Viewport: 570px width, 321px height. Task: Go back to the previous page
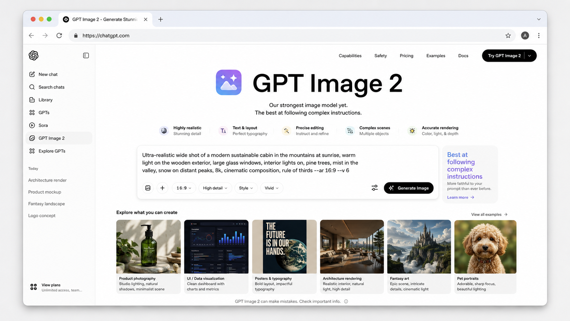pyautogui.click(x=31, y=35)
